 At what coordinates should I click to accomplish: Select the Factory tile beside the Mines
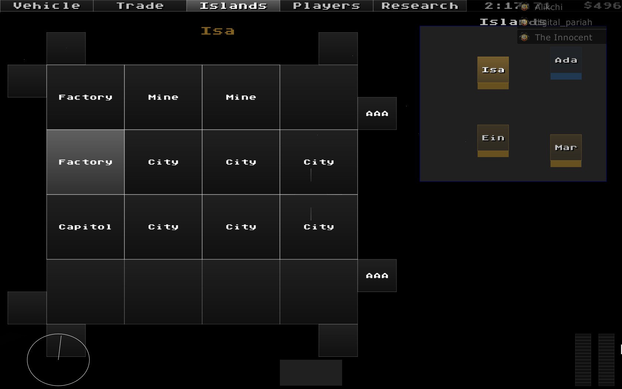click(x=85, y=97)
